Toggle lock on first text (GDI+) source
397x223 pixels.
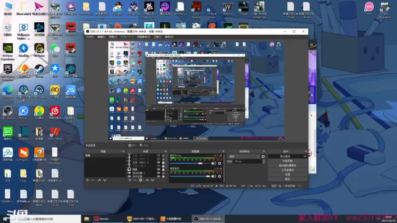(x=163, y=156)
